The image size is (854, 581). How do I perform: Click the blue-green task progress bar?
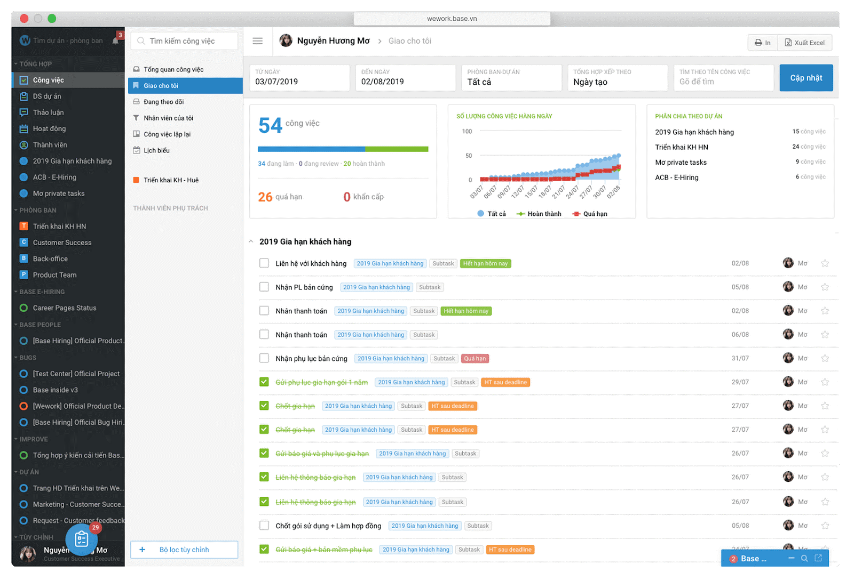343,149
